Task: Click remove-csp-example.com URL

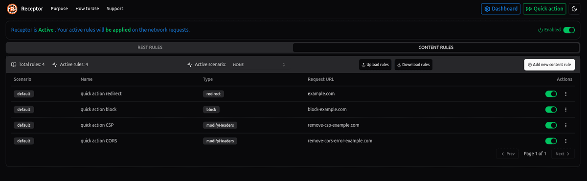Action: [x=334, y=125]
